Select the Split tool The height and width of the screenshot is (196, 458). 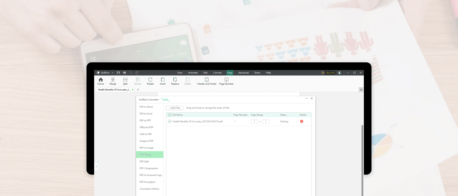tap(125, 81)
